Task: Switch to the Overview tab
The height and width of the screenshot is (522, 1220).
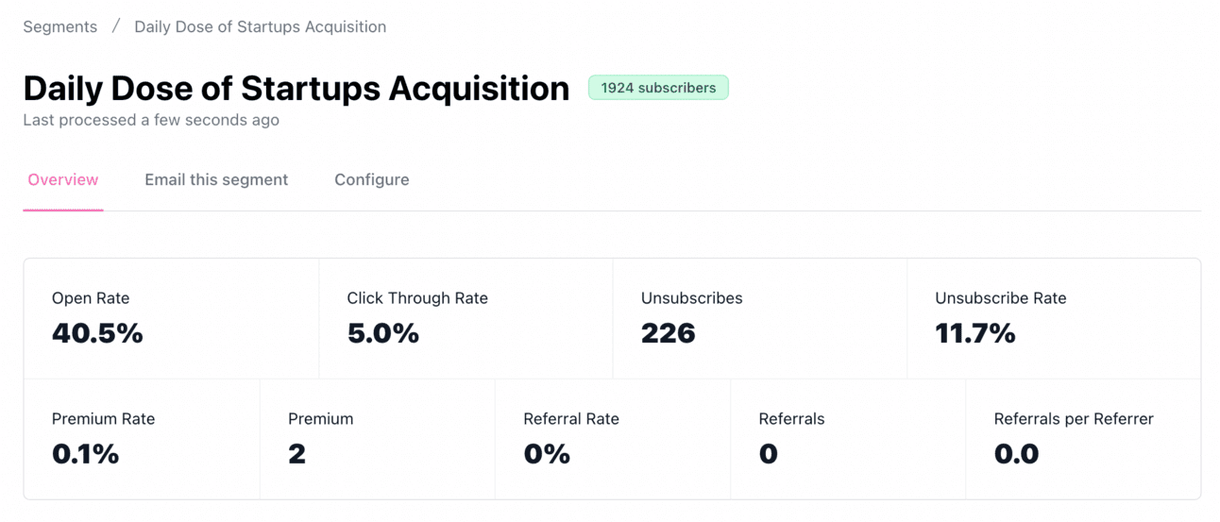Action: coord(63,179)
